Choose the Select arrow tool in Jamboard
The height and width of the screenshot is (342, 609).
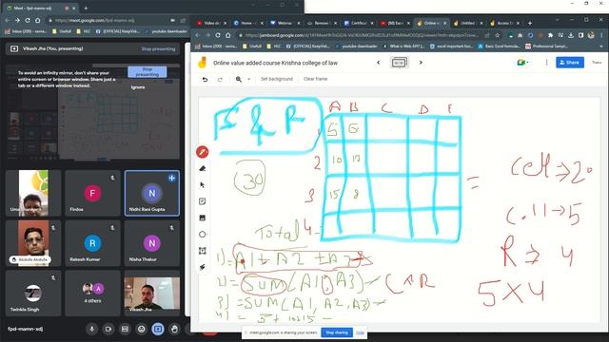(203, 185)
